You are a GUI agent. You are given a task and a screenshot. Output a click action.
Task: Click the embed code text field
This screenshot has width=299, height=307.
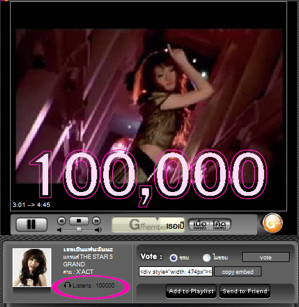(176, 271)
